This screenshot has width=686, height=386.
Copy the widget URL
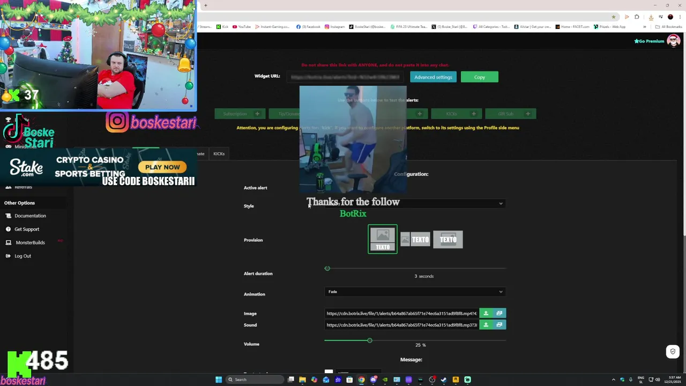click(x=479, y=77)
